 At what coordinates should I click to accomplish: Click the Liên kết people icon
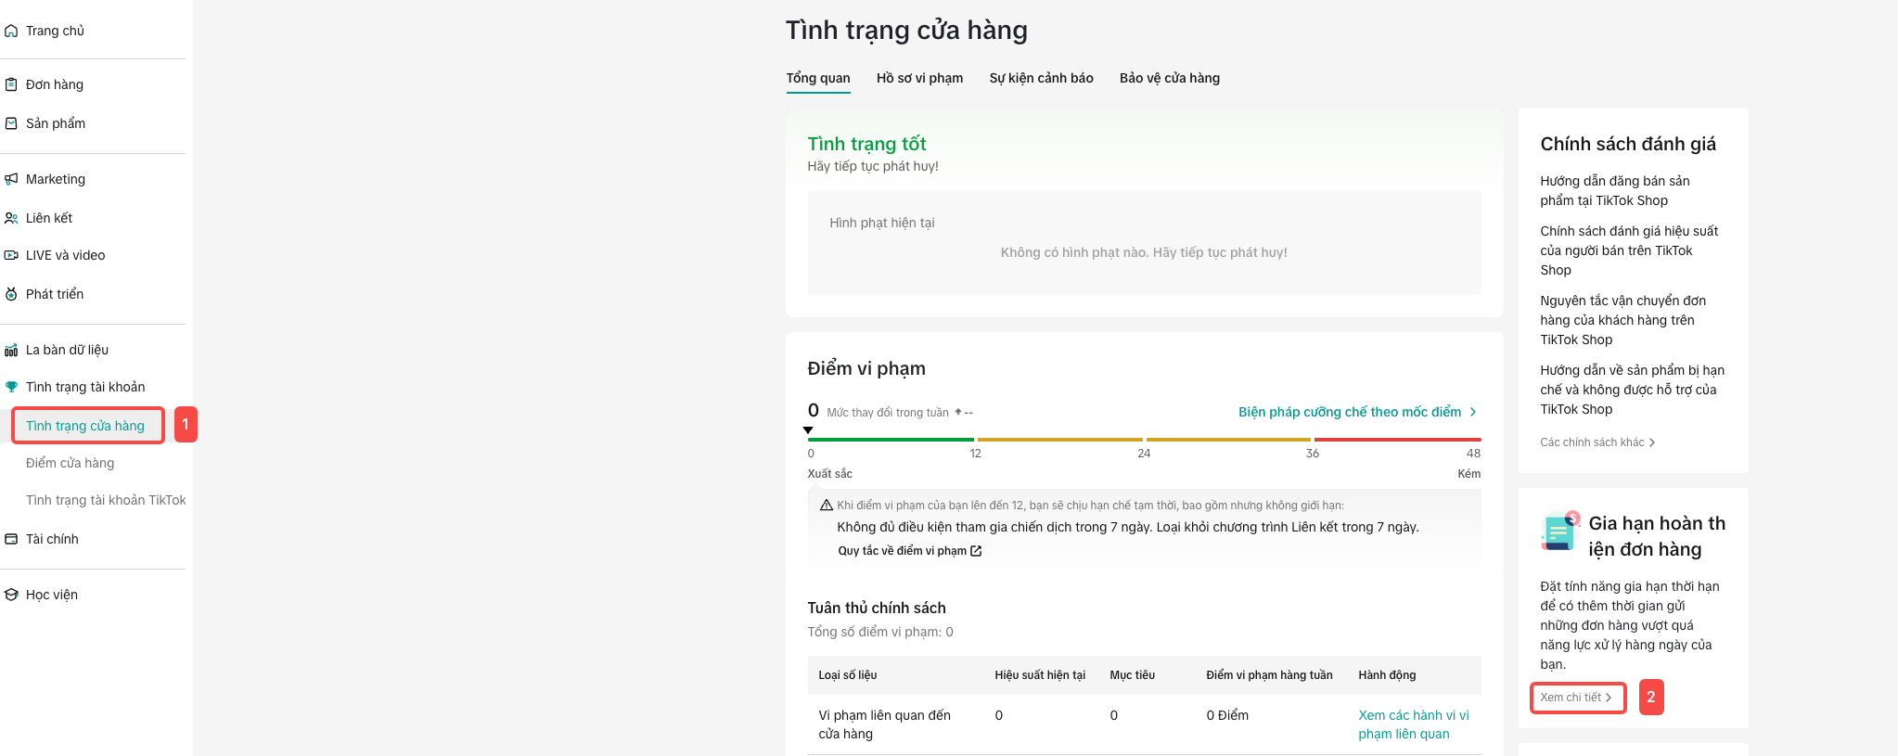[11, 218]
